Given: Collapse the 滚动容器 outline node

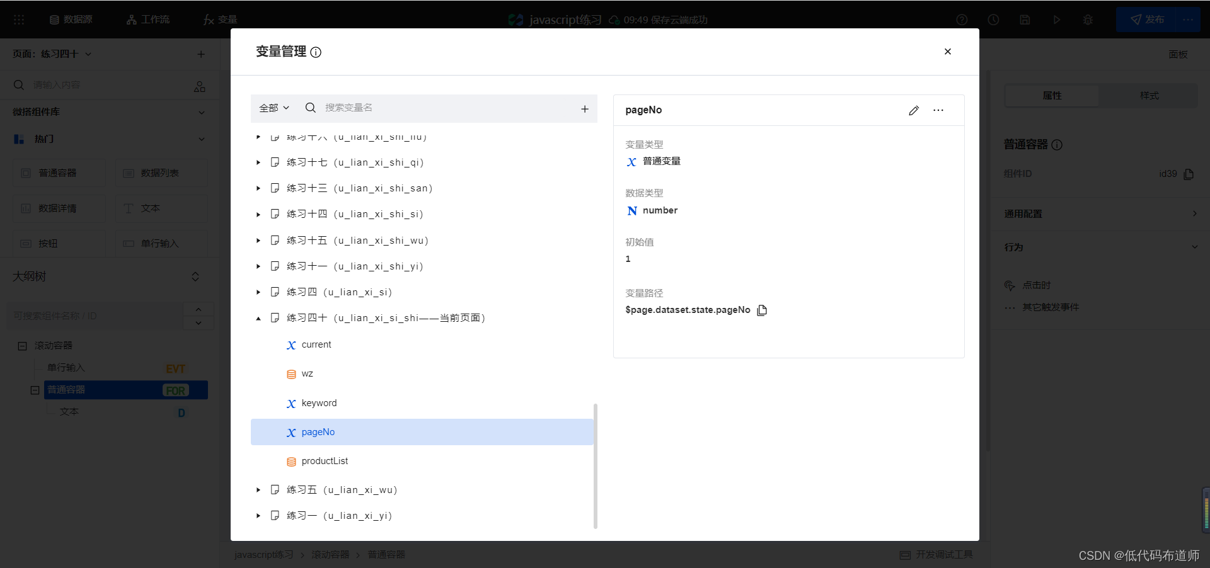Looking at the screenshot, I should 22,346.
